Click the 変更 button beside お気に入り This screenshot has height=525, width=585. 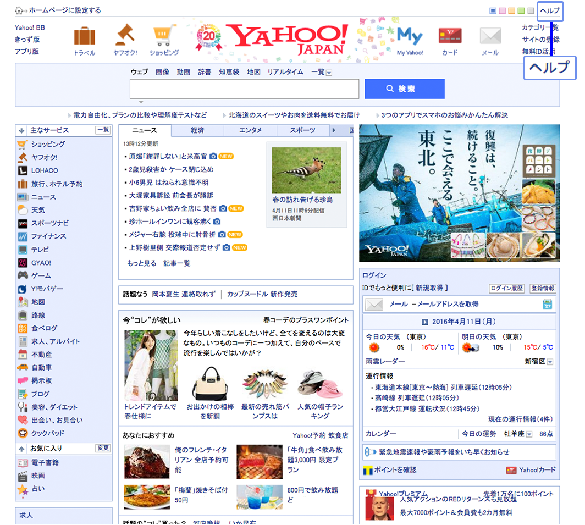point(103,448)
